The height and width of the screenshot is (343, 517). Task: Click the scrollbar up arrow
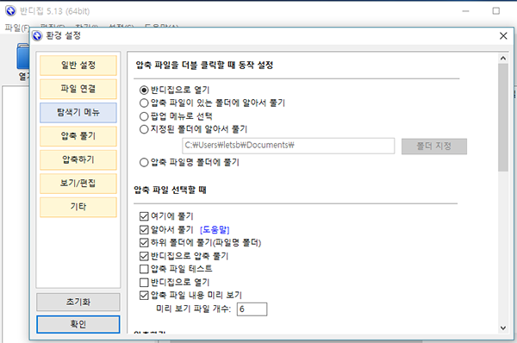pos(503,59)
